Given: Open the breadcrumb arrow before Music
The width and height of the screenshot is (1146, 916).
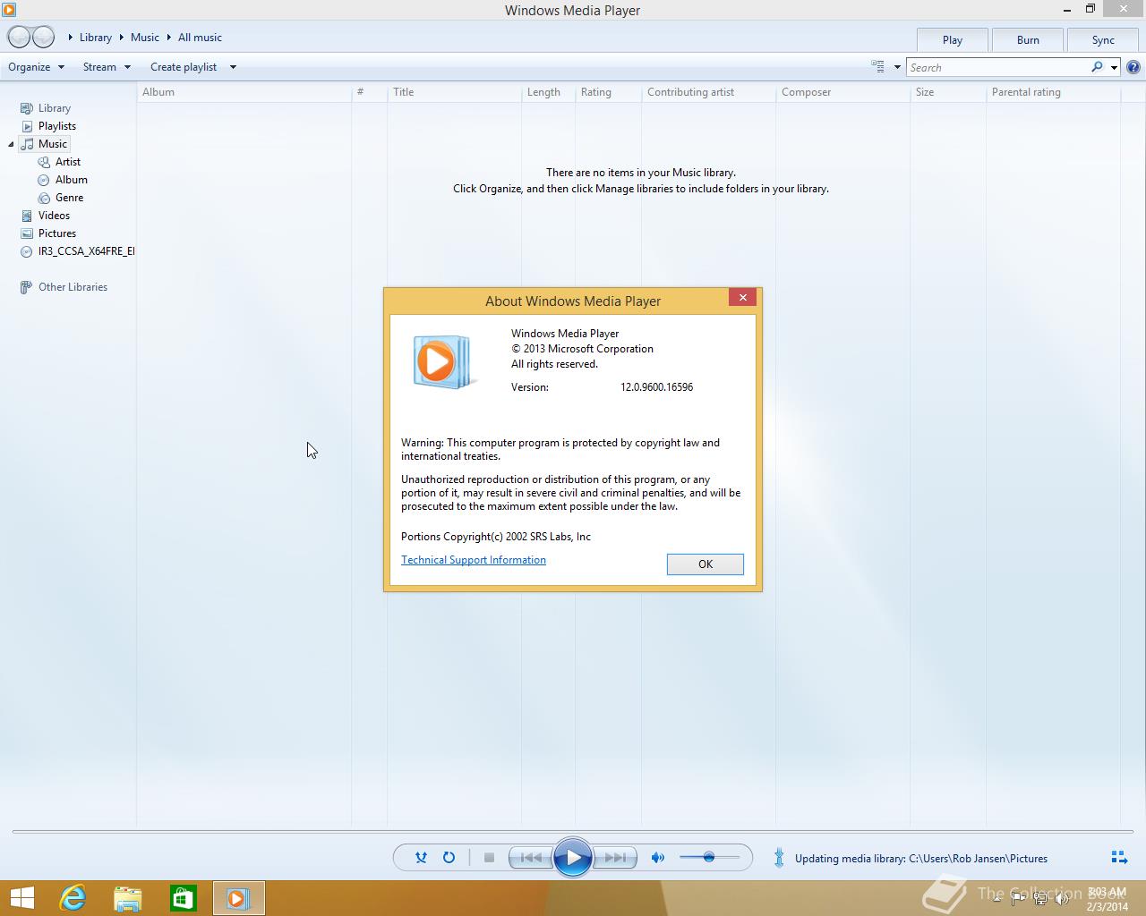Looking at the screenshot, I should coord(121,38).
